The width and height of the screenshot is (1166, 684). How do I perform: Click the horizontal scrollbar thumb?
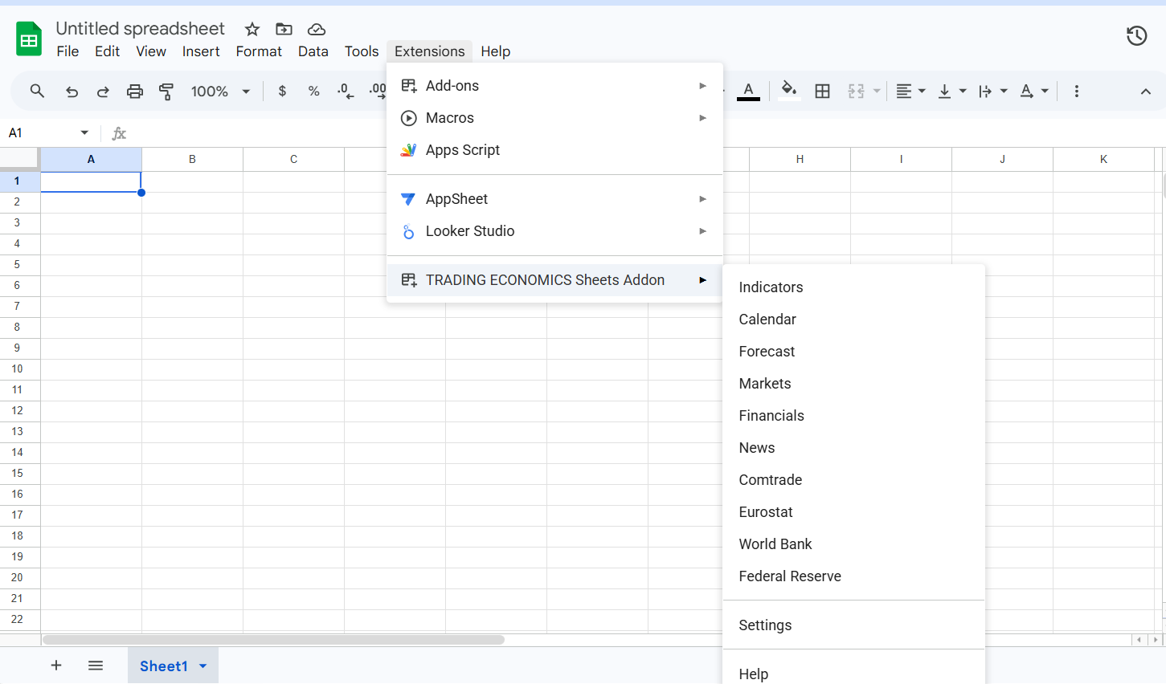(273, 640)
